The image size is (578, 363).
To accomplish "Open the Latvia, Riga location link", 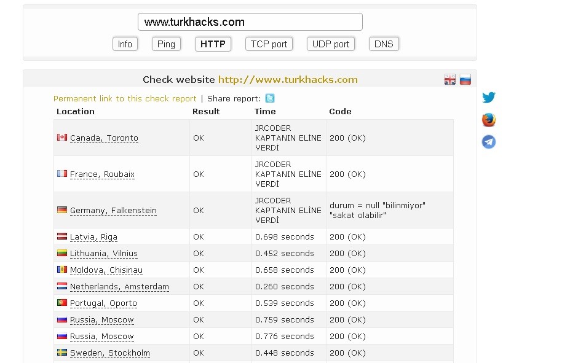I will click(x=93, y=237).
